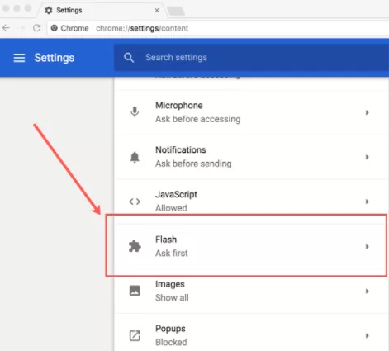Click 'Ask before accessing' under Microphone
389x351 pixels.
point(197,119)
